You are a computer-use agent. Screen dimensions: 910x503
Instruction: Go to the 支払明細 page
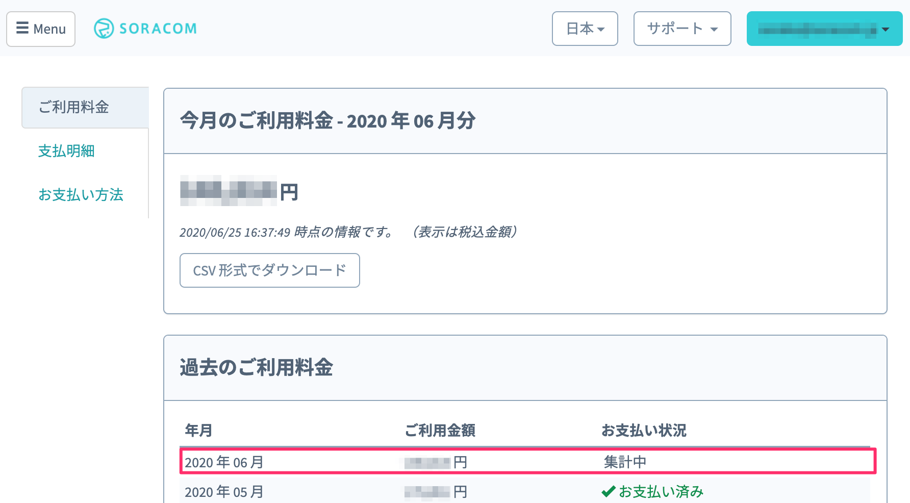point(66,151)
